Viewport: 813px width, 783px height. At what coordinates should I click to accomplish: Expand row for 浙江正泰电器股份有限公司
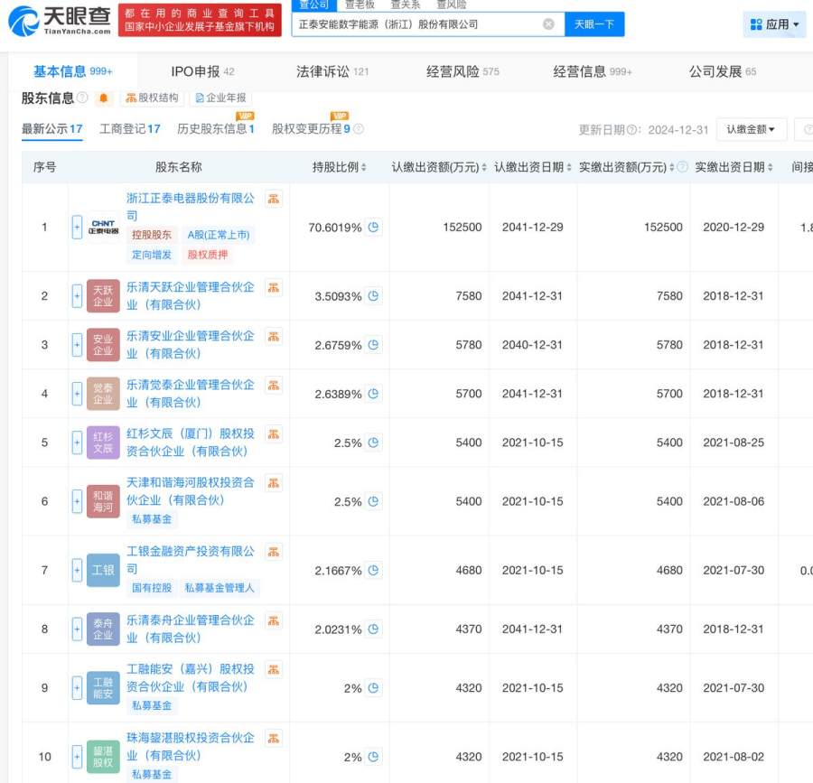[x=77, y=227]
